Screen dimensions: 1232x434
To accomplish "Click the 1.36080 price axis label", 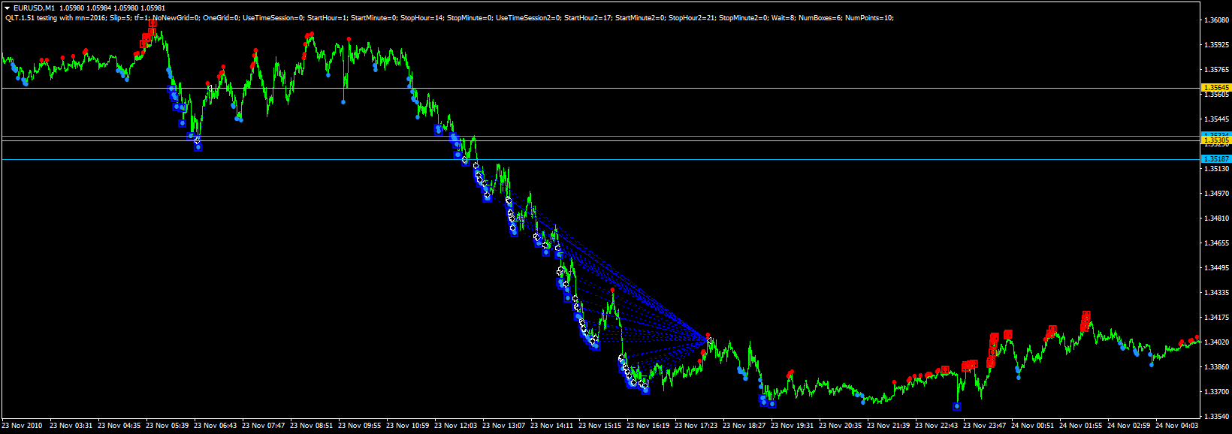I will pyautogui.click(x=1217, y=20).
